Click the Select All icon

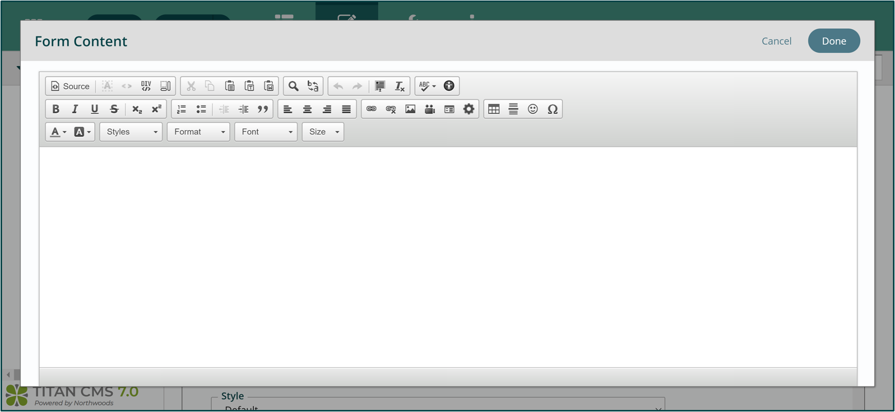coord(380,86)
